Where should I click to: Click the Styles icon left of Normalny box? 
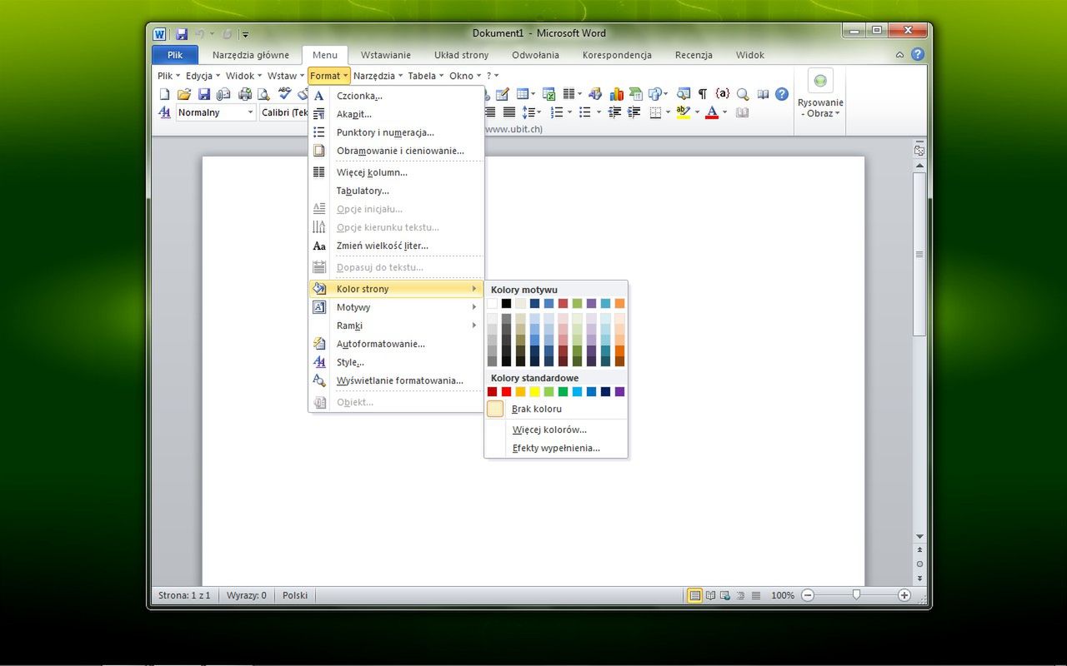(164, 112)
